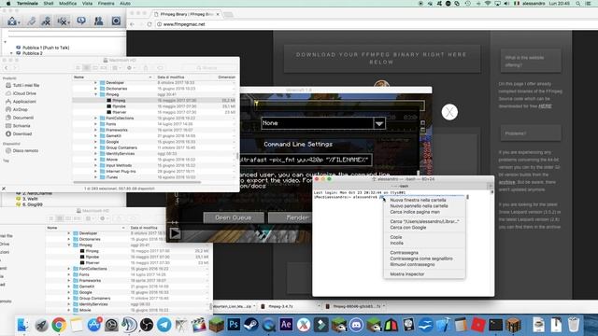Image resolution: width=598 pixels, height=336 pixels.
Task: Open QuickTime Player icon in Dock
Action: (x=269, y=325)
